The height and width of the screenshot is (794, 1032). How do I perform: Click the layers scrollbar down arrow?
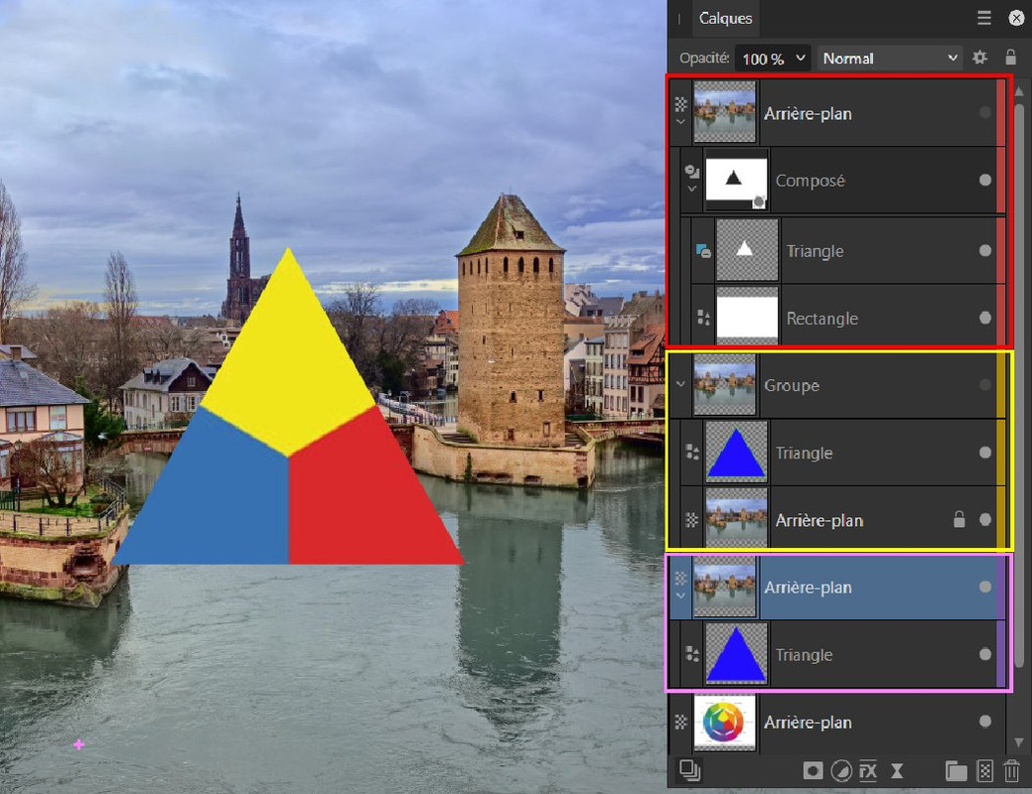[x=1019, y=742]
